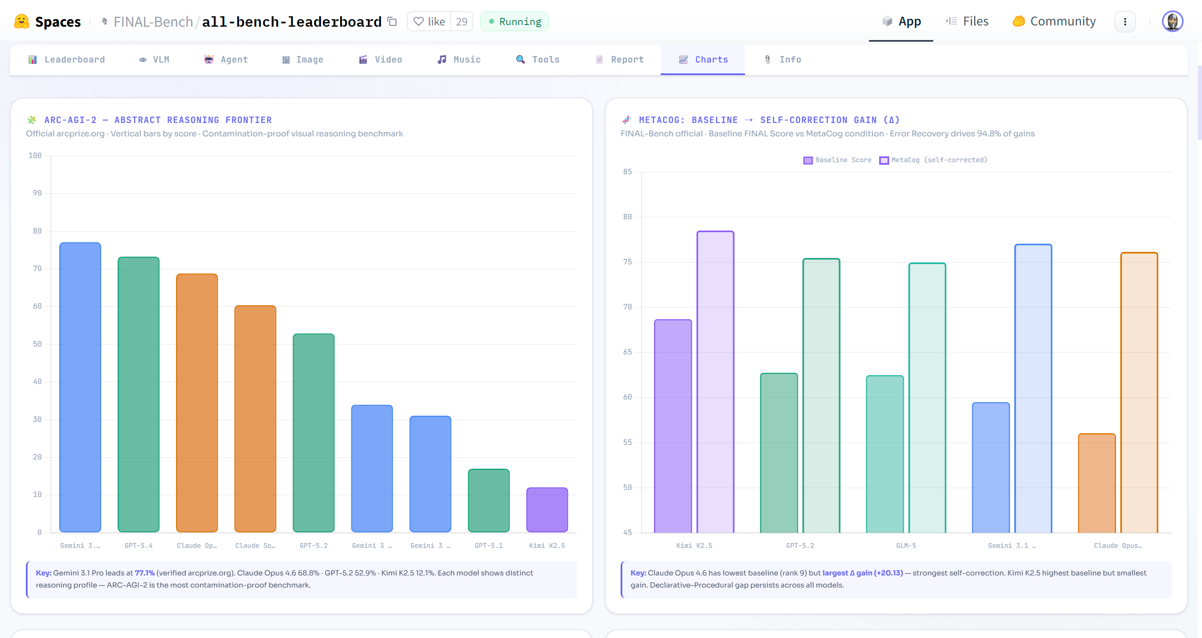Select the Music note icon

coord(442,59)
